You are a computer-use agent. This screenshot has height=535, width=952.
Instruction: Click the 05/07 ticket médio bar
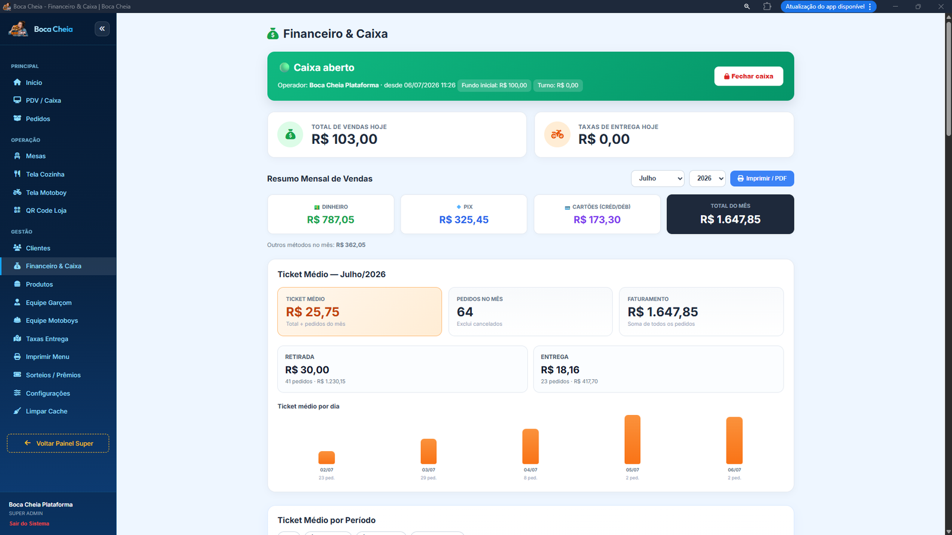coord(632,439)
